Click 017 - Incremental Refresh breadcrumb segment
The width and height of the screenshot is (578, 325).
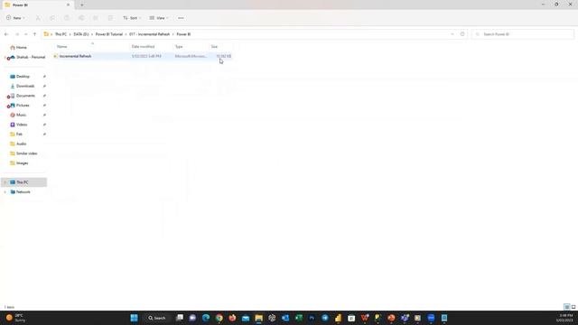coord(149,34)
